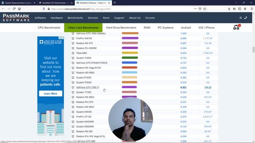This screenshot has height=143, width=255.
Task: Expand the GeForce GTX 1650 (Mobile) row
Action: pyautogui.click(x=73, y=33)
